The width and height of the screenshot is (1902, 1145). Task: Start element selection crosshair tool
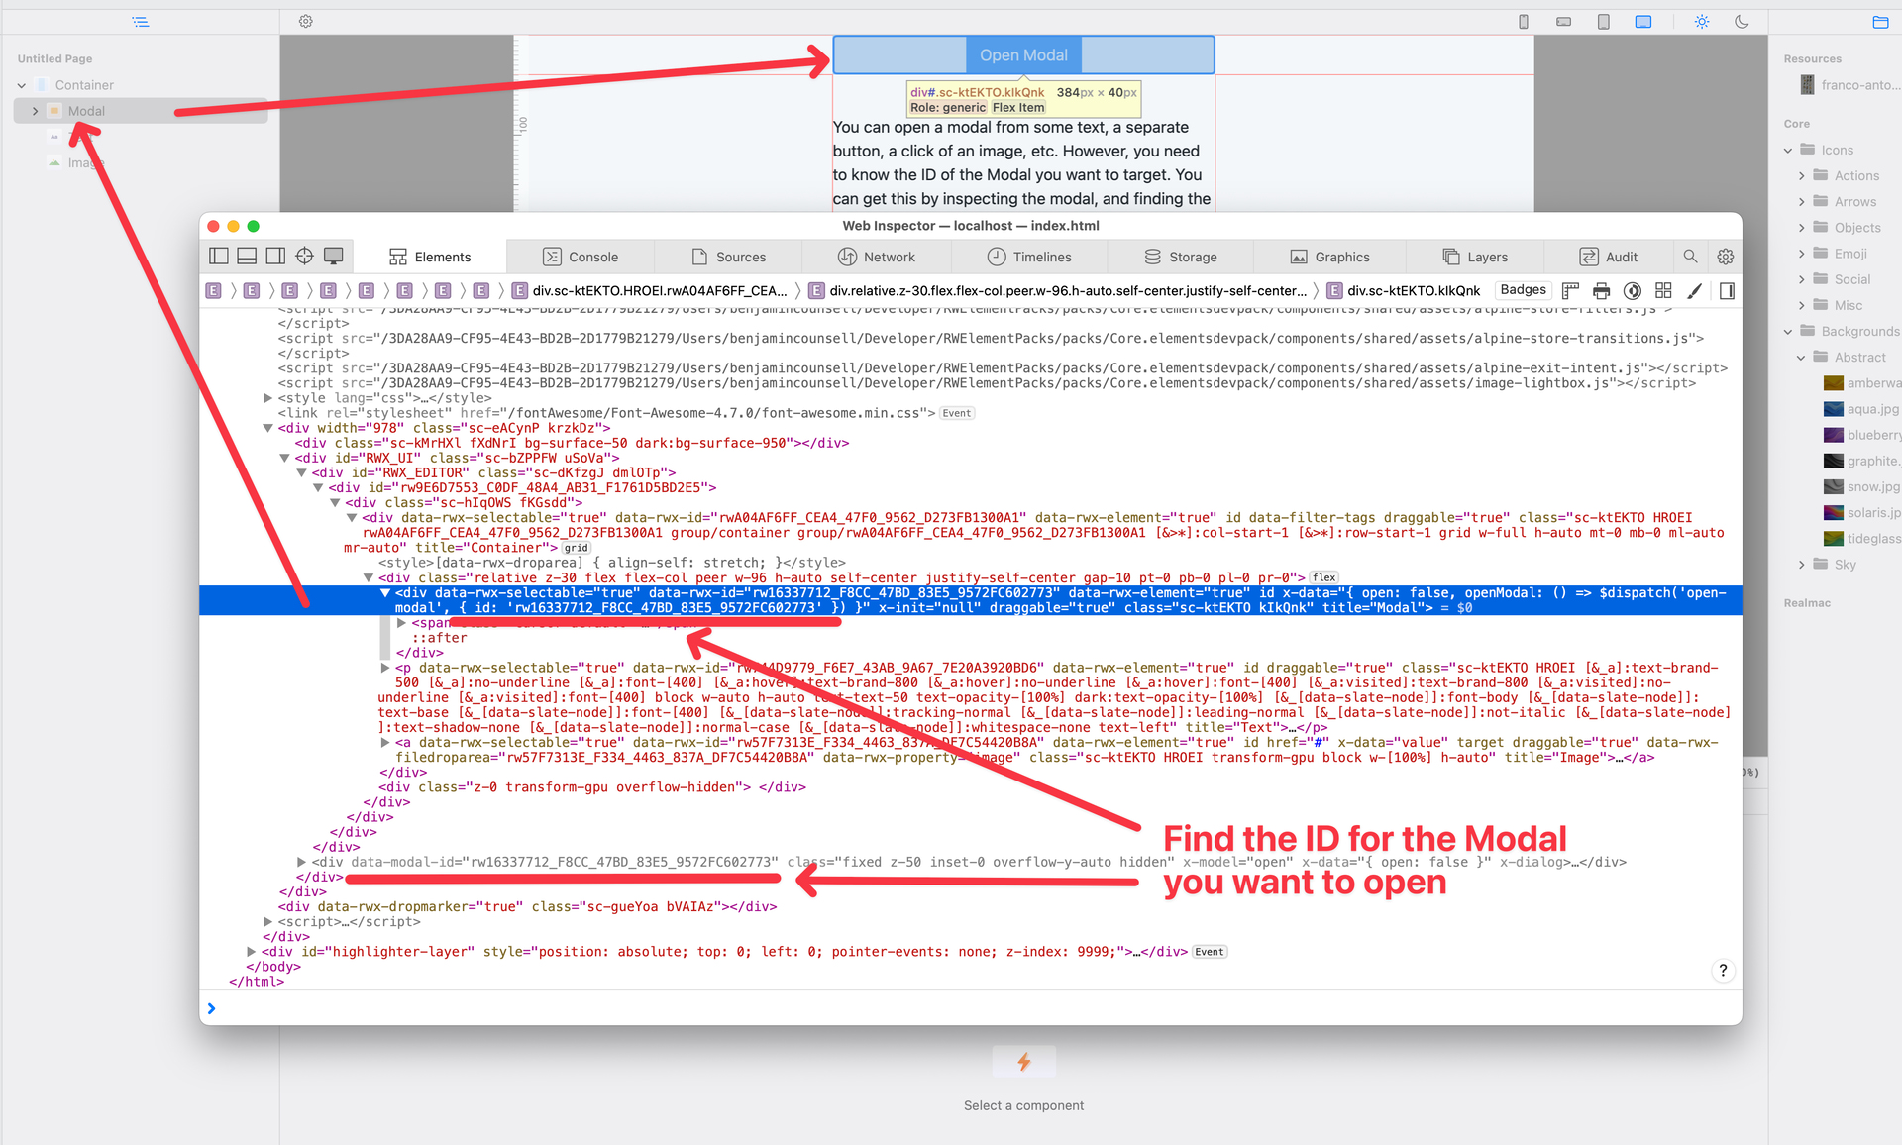pyautogui.click(x=304, y=257)
